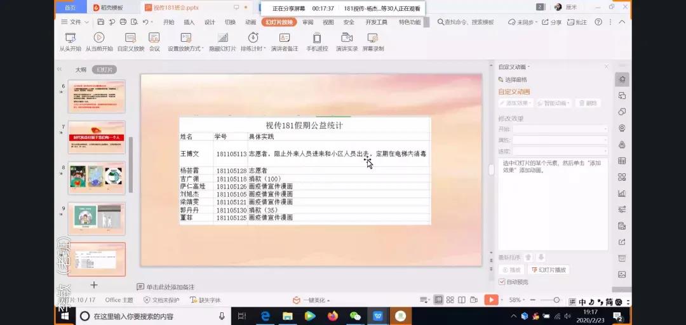The image size is (686, 325).
Task: Click the 屏幕录制 screen recording icon
Action: [373, 38]
